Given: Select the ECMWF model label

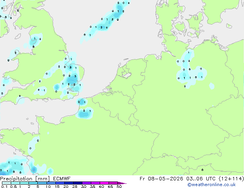Looking at the screenshot, I should coord(62,179).
